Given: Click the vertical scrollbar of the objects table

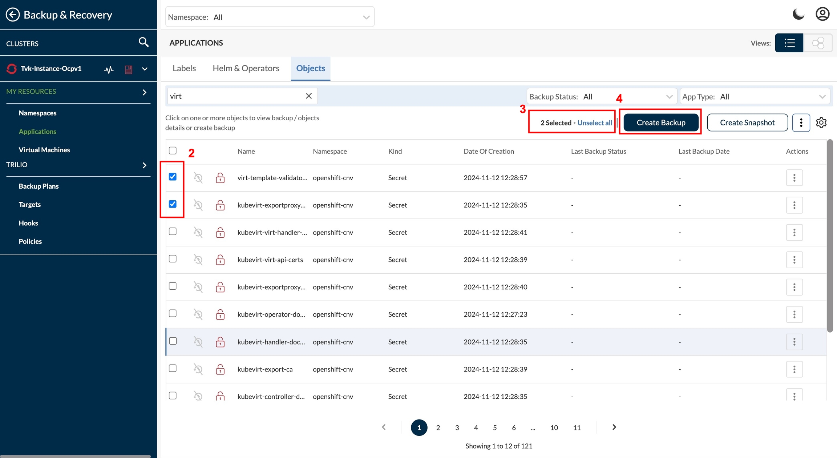Looking at the screenshot, I should pyautogui.click(x=829, y=236).
